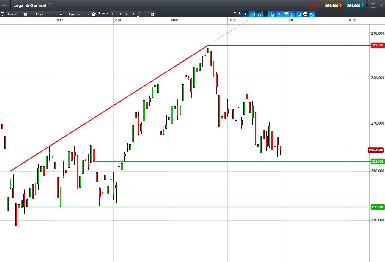This screenshot has height=262, width=385.
Task: Toggle the grid lines tool
Action: pyautogui.click(x=265, y=14)
